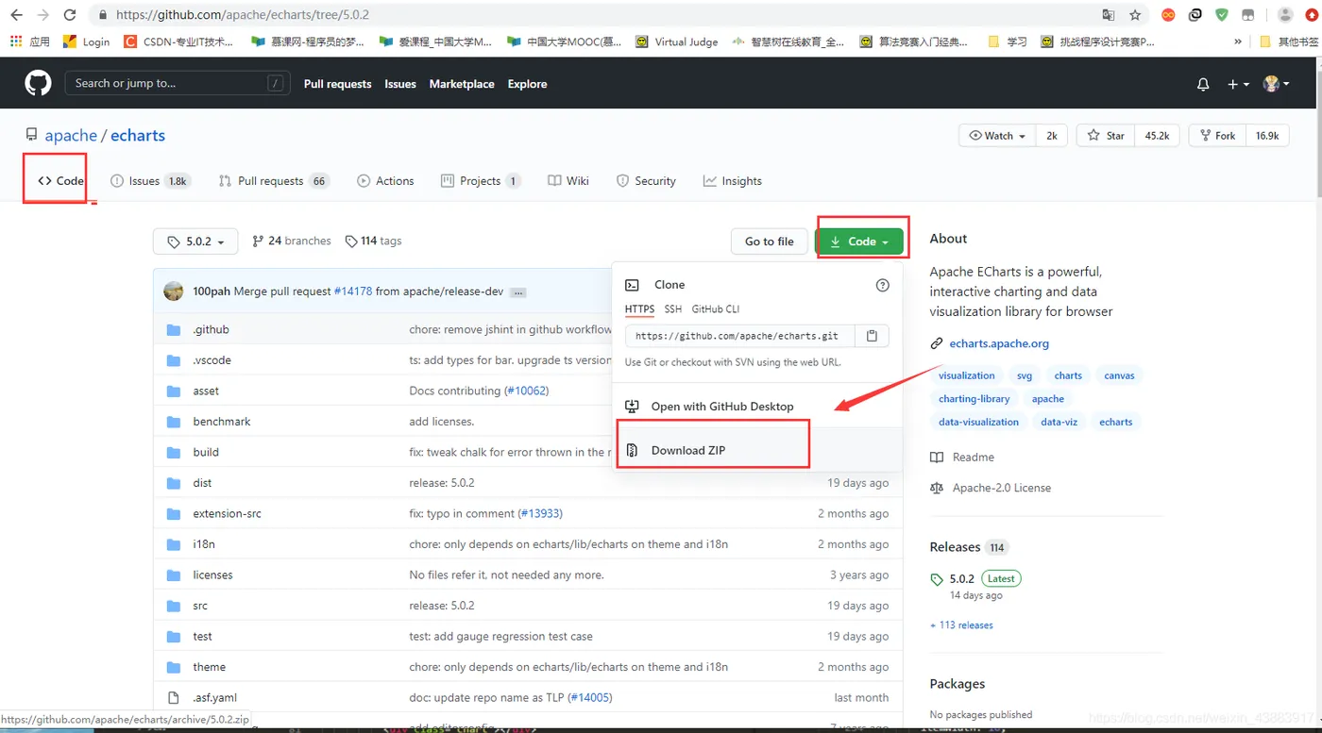This screenshot has height=733, width=1322.
Task: Click browser back arrow
Action: pyautogui.click(x=16, y=15)
